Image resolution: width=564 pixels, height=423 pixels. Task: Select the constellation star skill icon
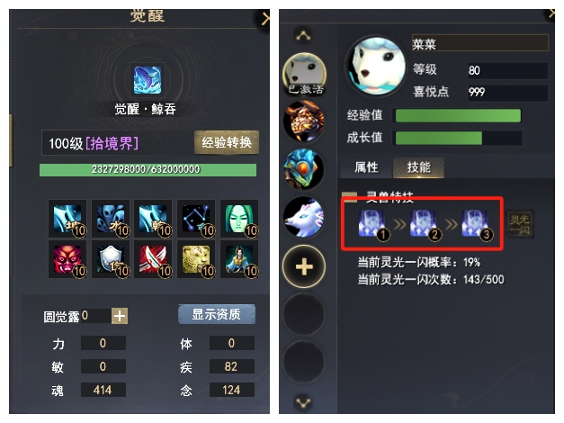[196, 219]
